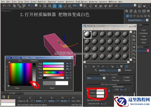Open the Standard Primitives dropdown
The width and height of the screenshot is (151, 107).
[147, 20]
